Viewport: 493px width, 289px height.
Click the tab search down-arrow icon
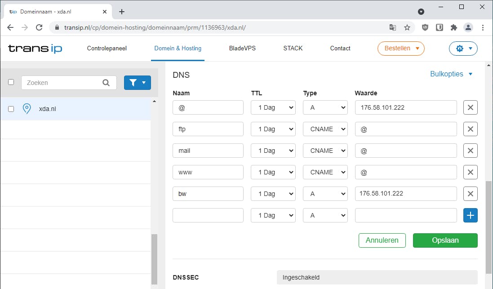[x=421, y=12]
